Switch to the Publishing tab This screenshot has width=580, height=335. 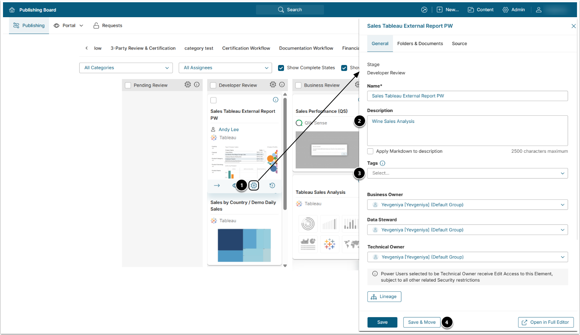(x=29, y=25)
